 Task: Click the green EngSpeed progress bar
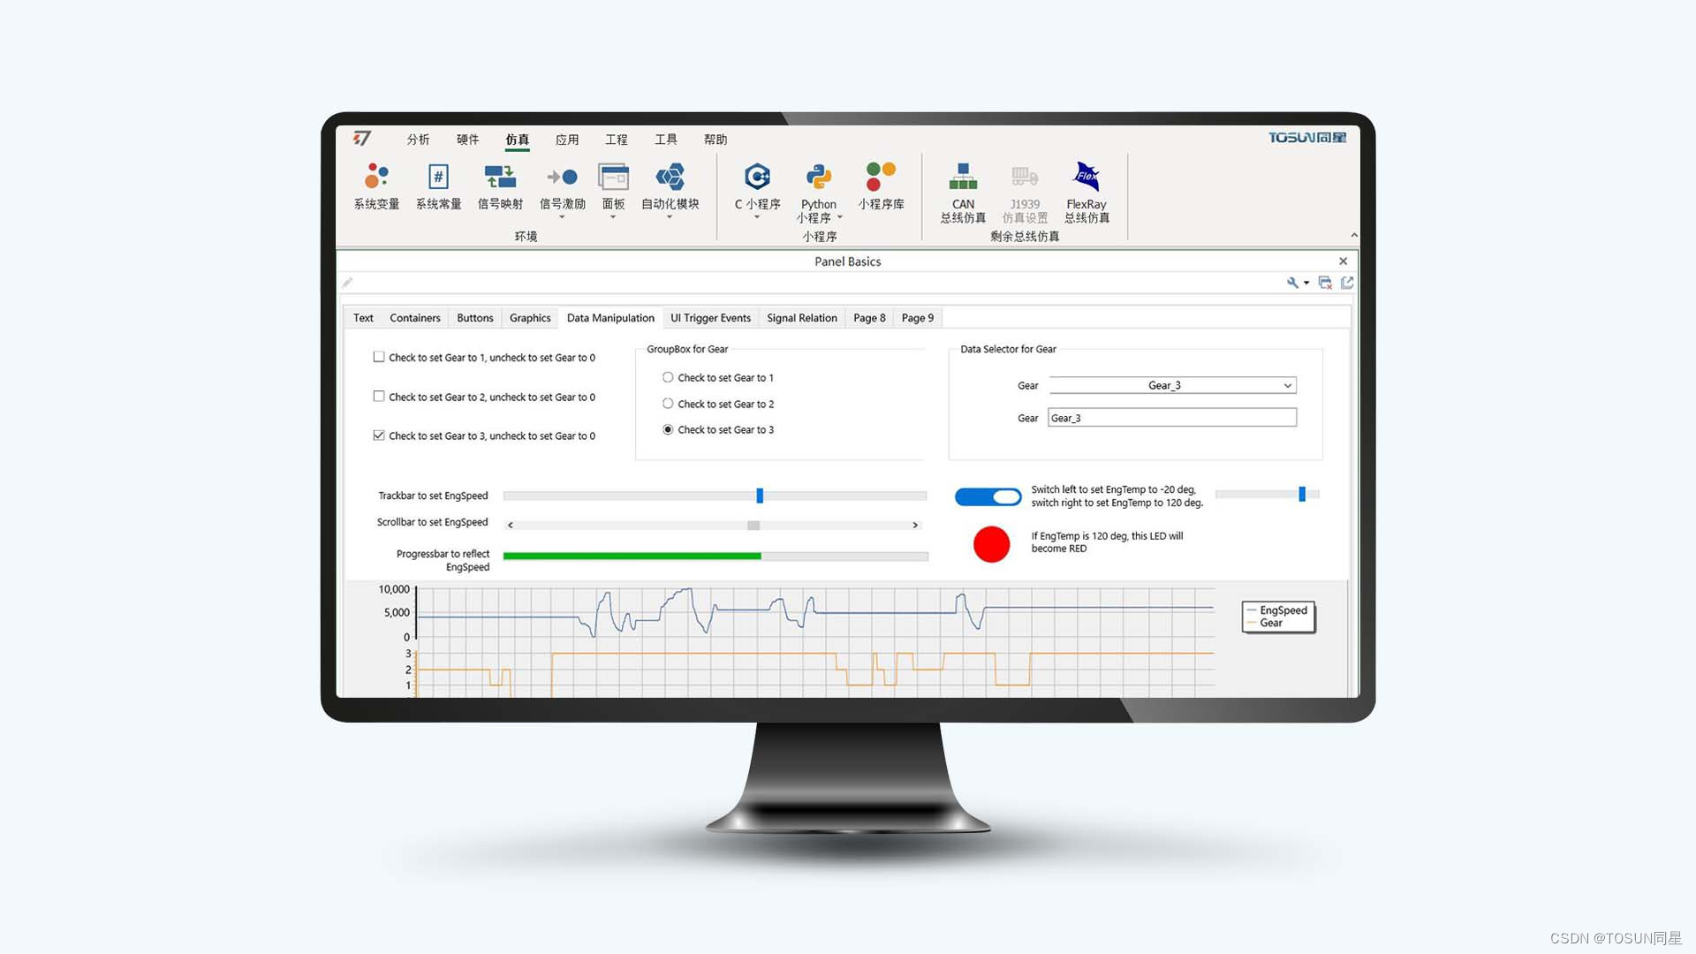(632, 556)
